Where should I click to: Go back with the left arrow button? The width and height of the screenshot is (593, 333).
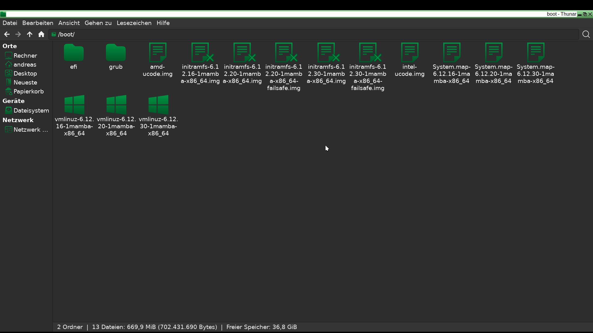click(x=7, y=35)
